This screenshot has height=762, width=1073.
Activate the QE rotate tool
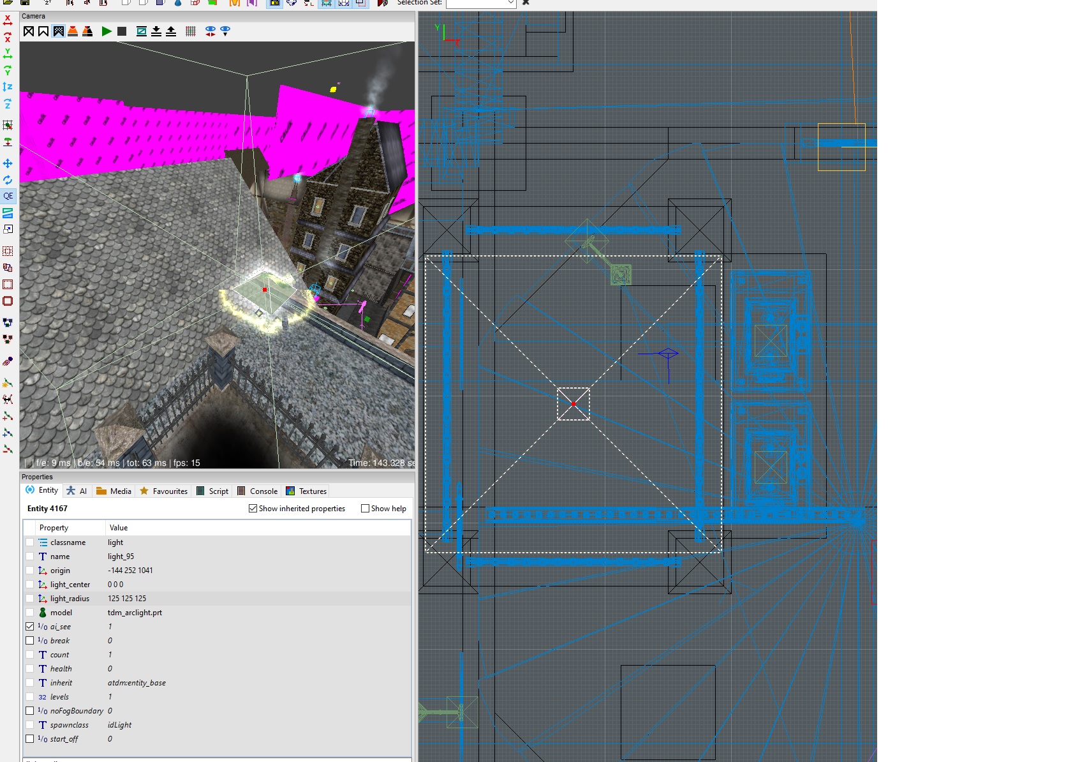pos(8,197)
